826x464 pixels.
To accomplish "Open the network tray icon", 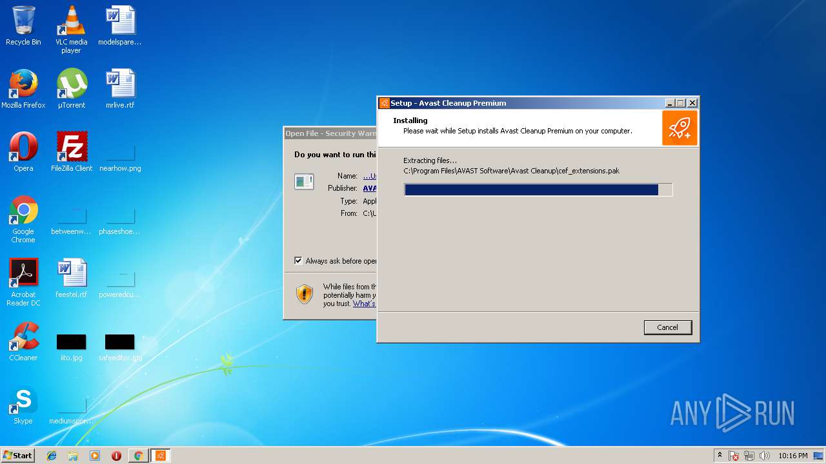I will 749,456.
